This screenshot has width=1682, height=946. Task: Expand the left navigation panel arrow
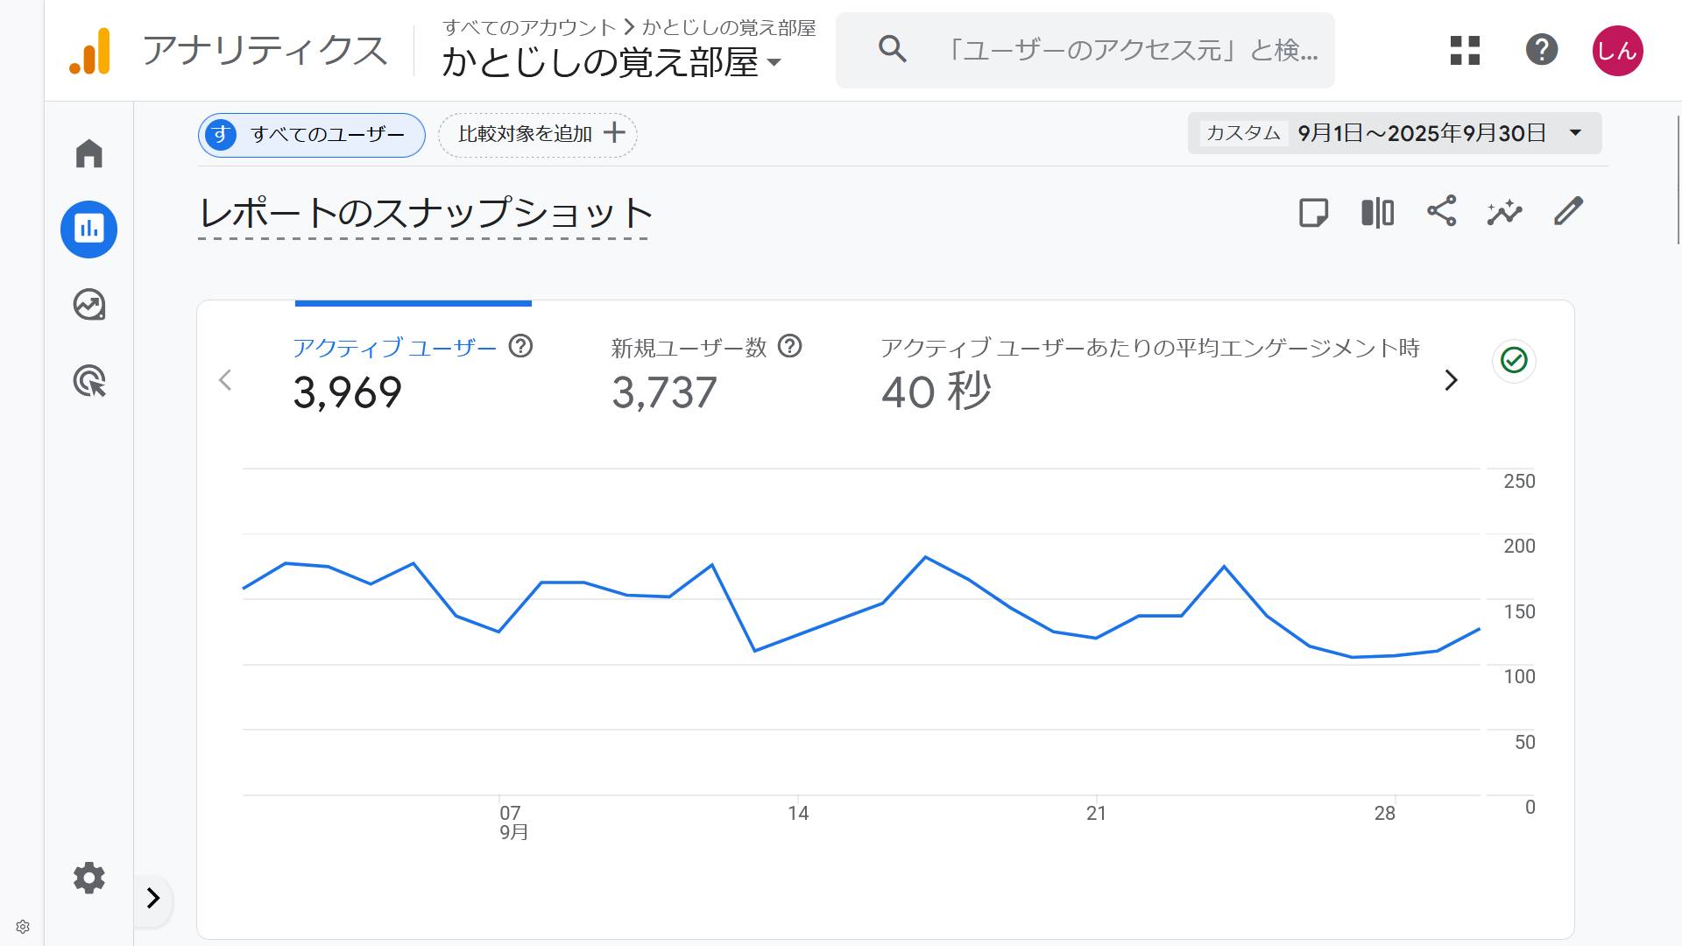click(x=153, y=898)
